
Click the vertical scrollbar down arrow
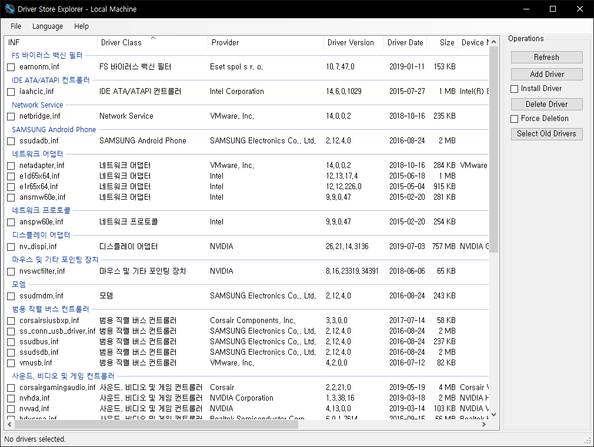(x=493, y=415)
